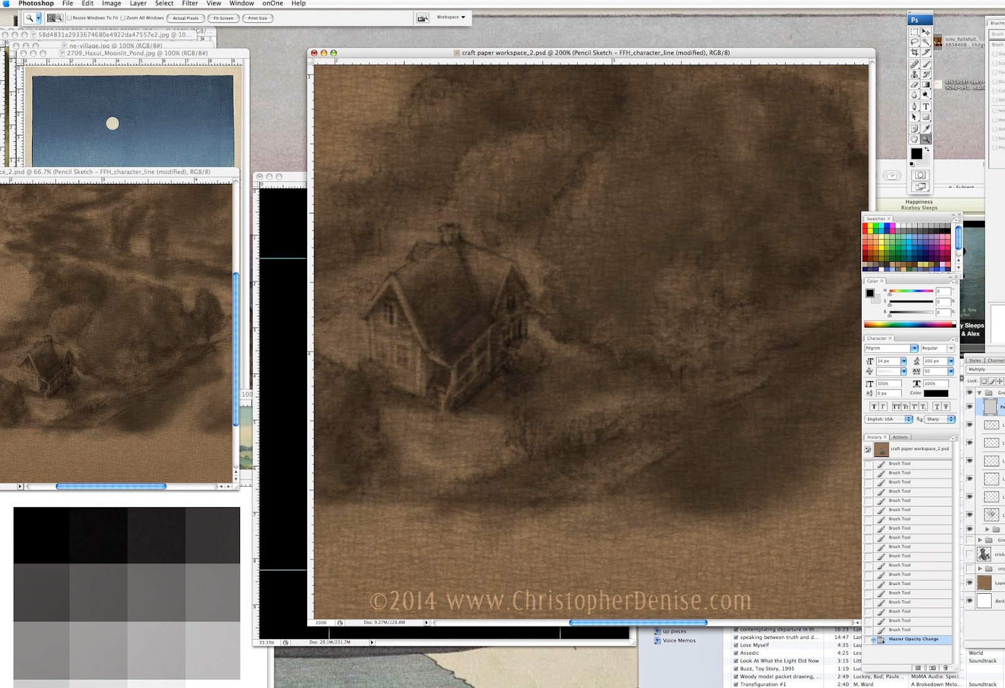Image resolution: width=1005 pixels, height=688 pixels.
Task: Hide the top layer group
Action: pyautogui.click(x=970, y=392)
